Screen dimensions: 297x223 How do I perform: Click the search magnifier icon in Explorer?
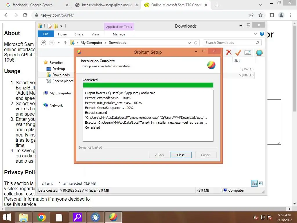pyautogui.click(x=257, y=43)
